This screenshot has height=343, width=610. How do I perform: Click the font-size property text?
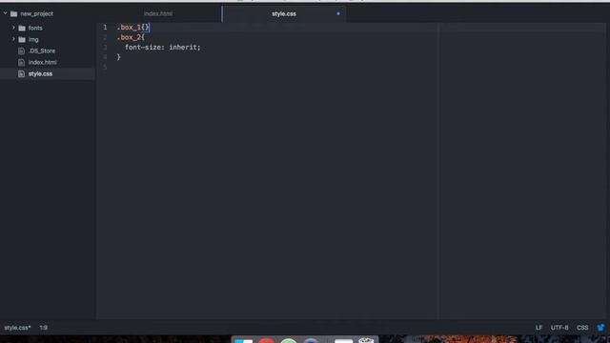[x=143, y=48]
